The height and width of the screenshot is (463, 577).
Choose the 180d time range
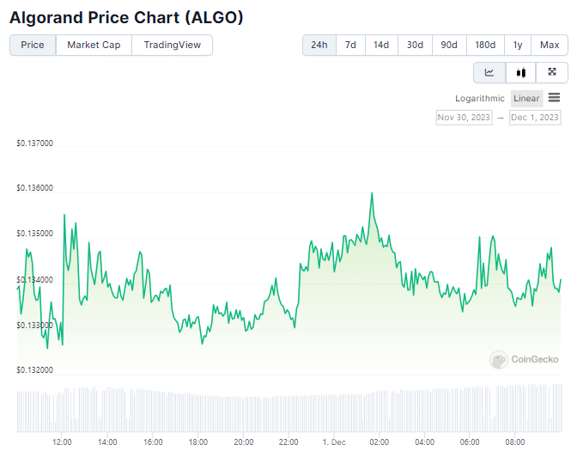coord(485,45)
